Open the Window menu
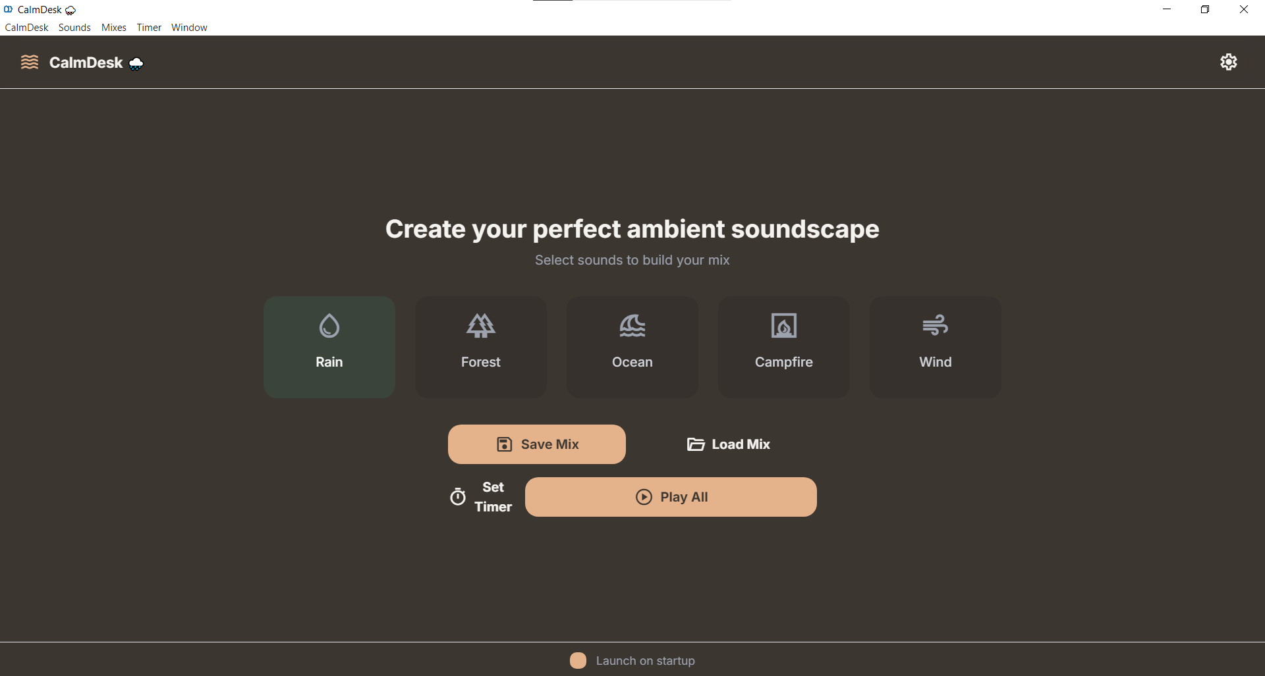Screen dimensions: 1265x676 click(189, 28)
